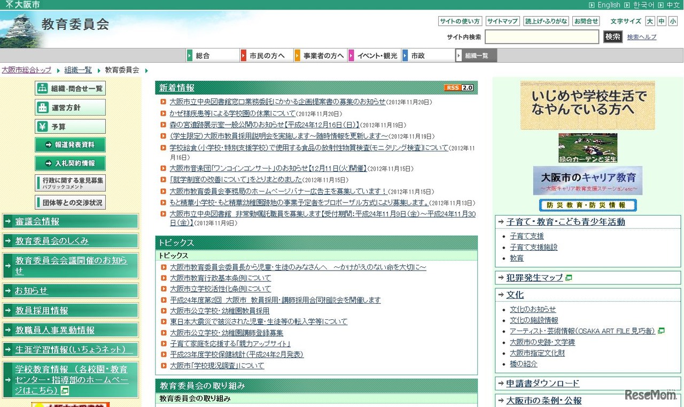Click external-link icon beside OSAKA ART FILE
The image size is (684, 407).
[x=660, y=331]
